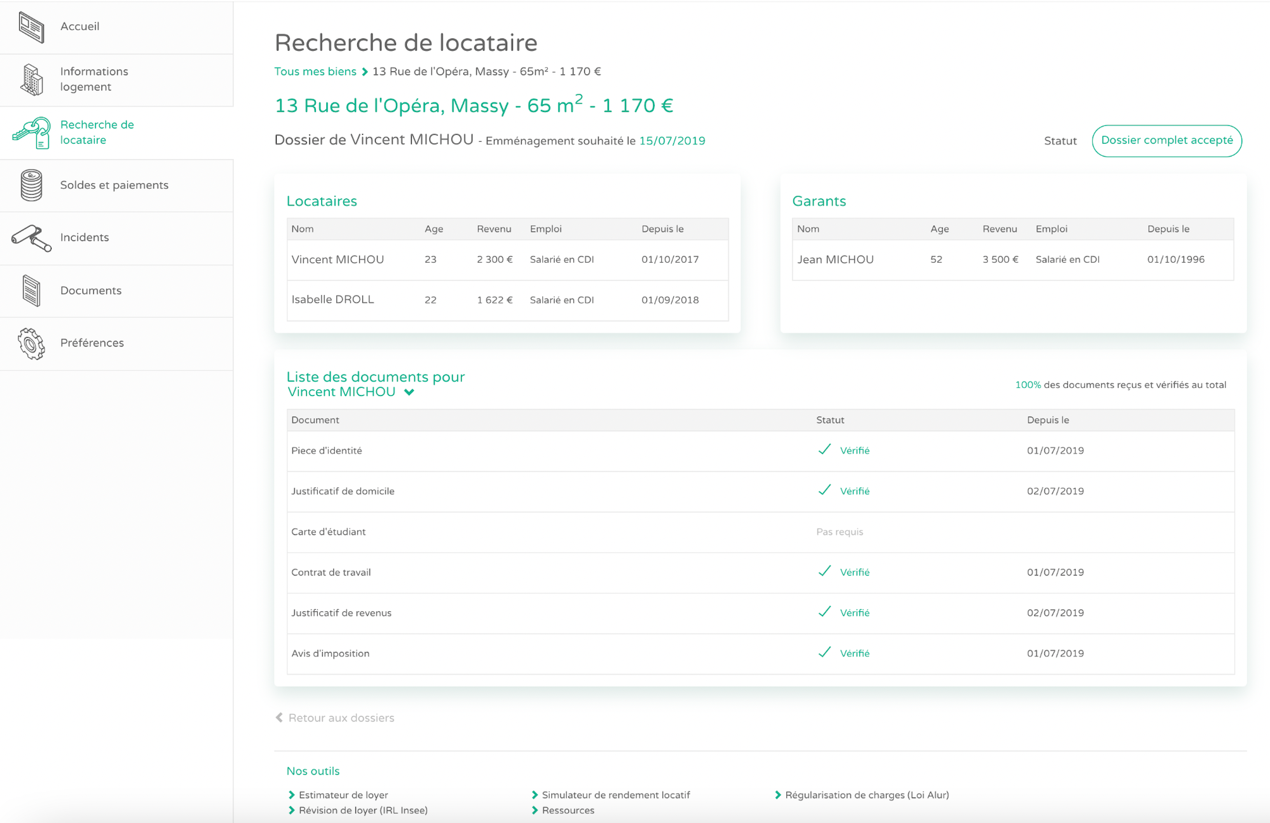Viewport: 1270px width, 823px height.
Task: Click the Dossier complet accepté status button
Action: tap(1166, 141)
